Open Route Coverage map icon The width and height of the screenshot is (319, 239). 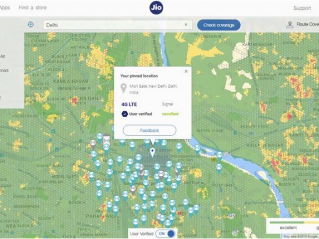[x=290, y=25]
